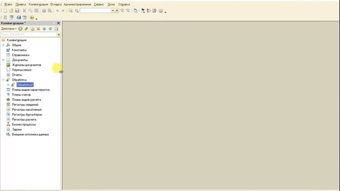The height and width of the screenshot is (191, 340).
Task: Add new object with green plus icon
Action: (x=20, y=29)
